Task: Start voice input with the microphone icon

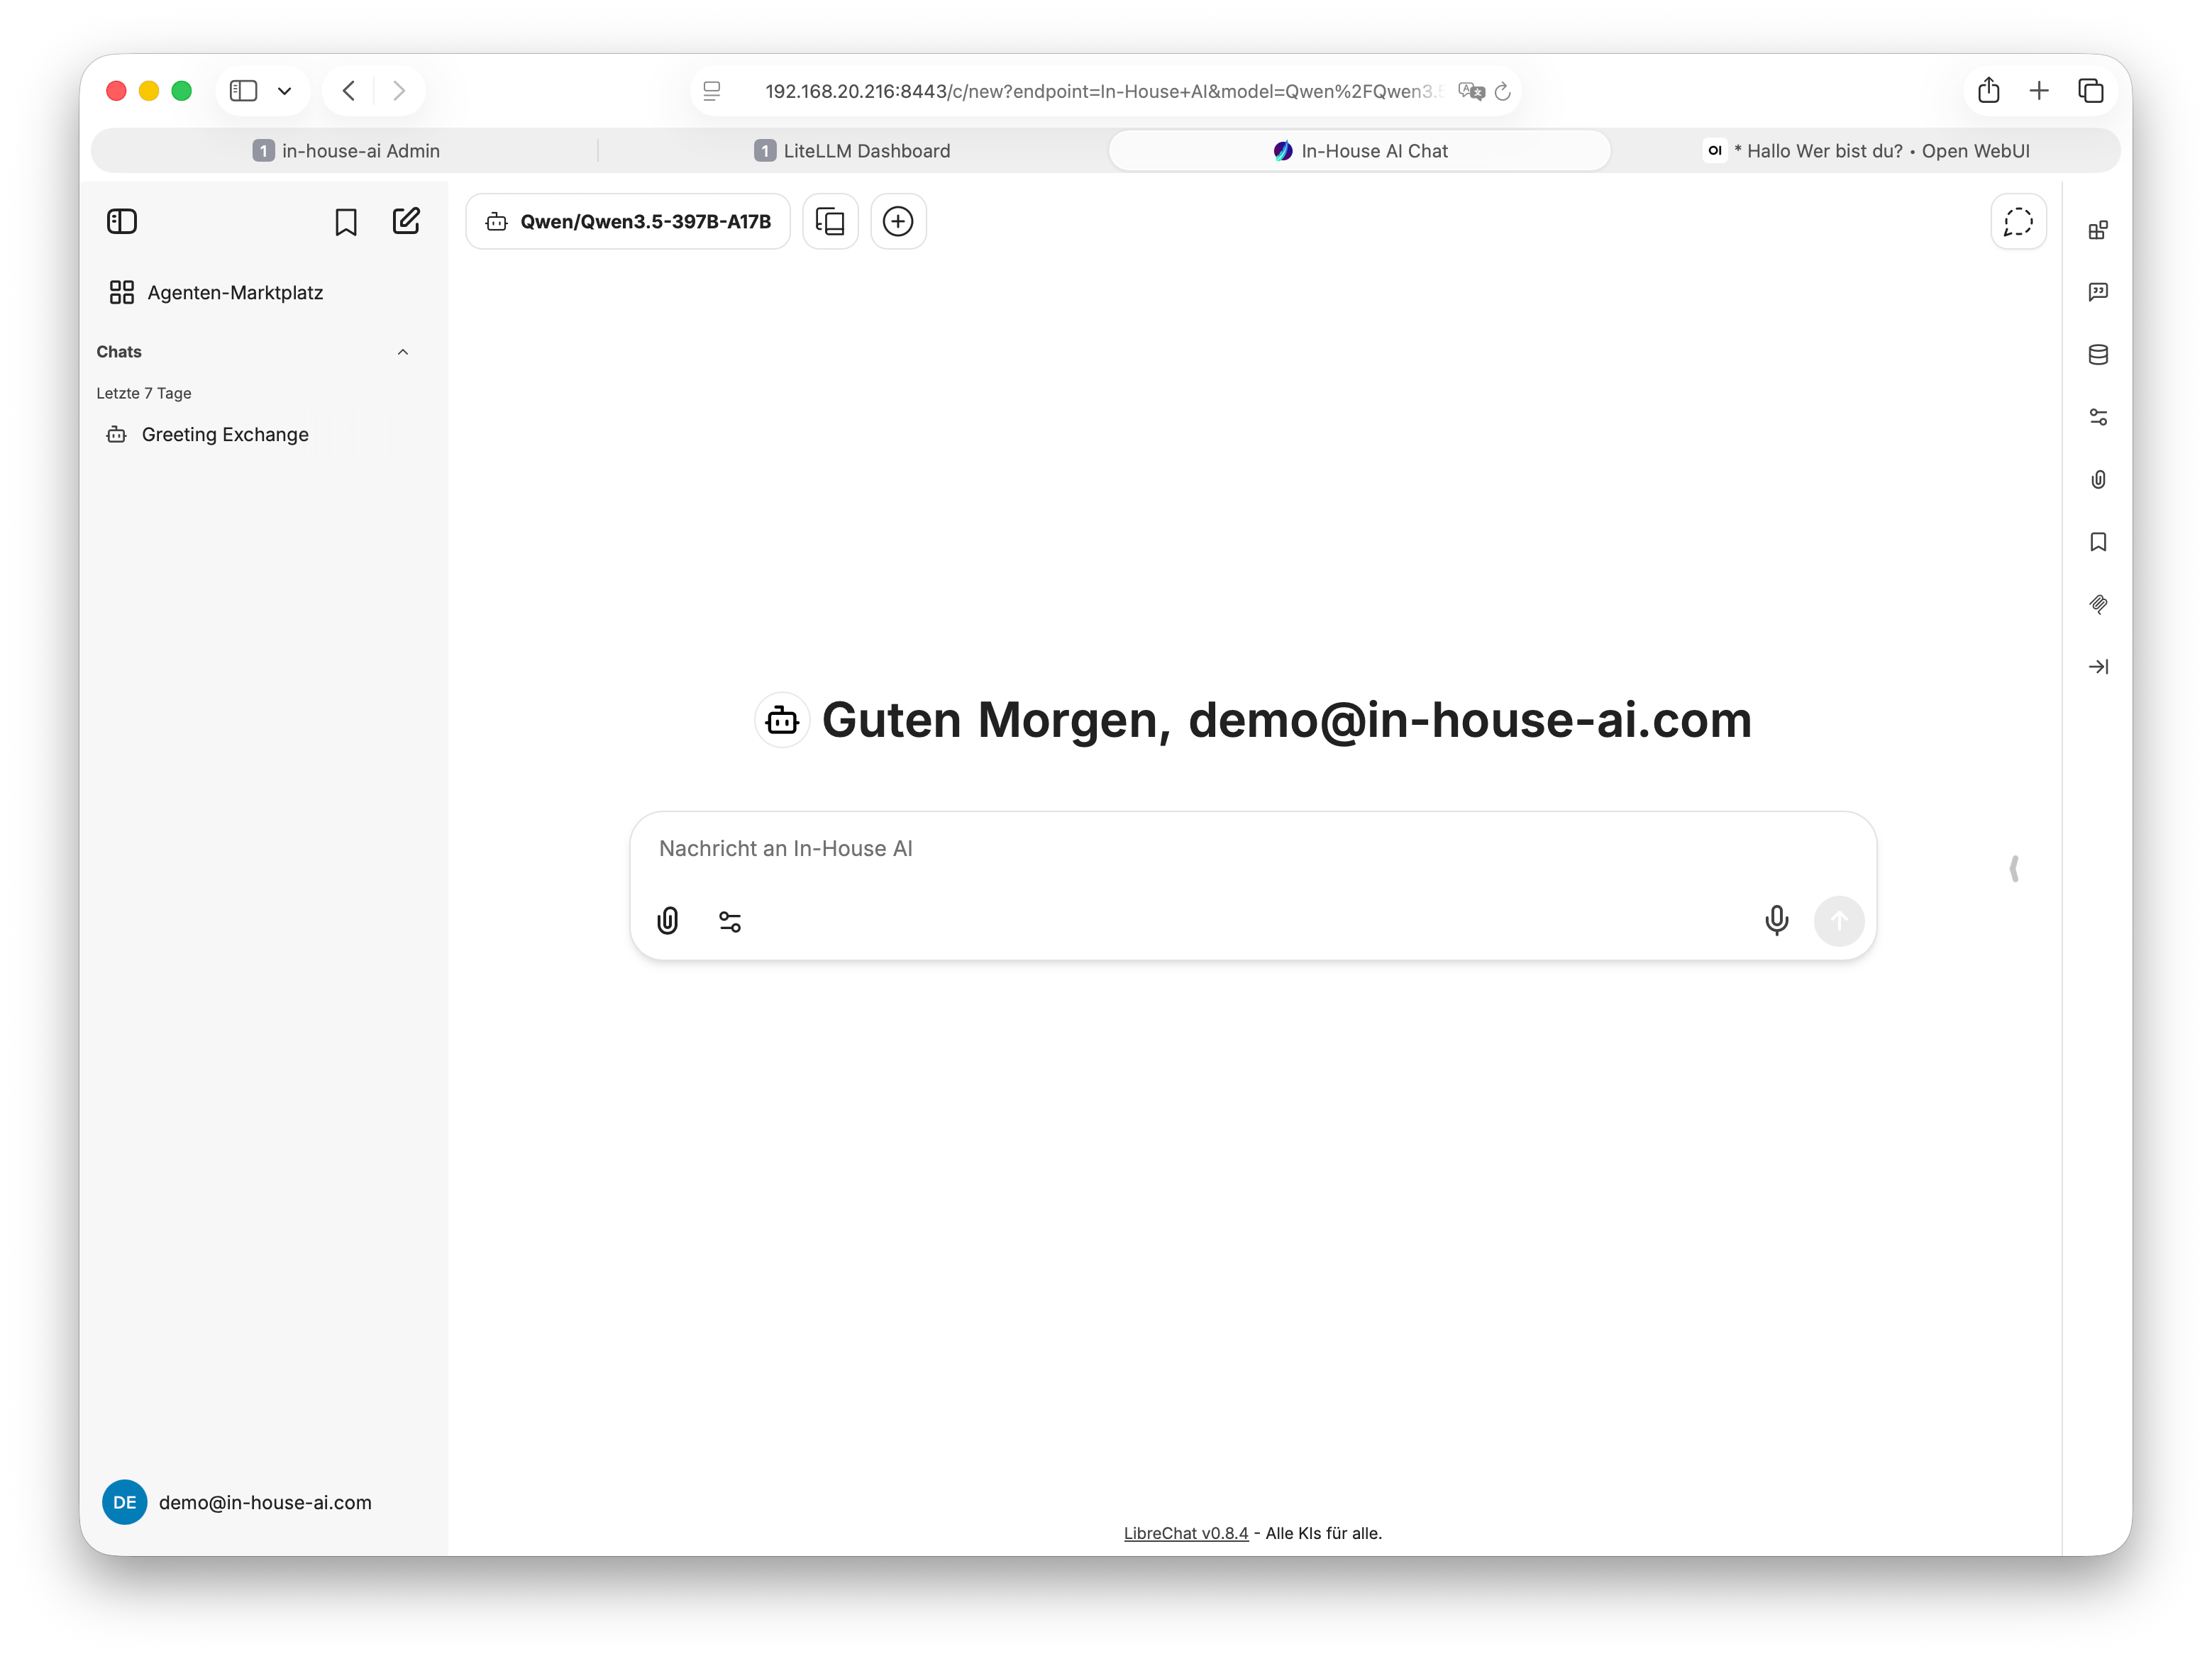Action: click(1777, 920)
